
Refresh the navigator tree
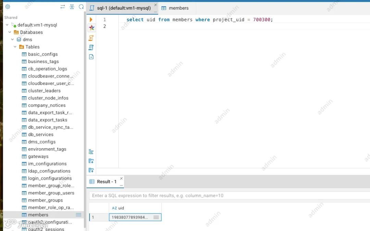[81, 7]
